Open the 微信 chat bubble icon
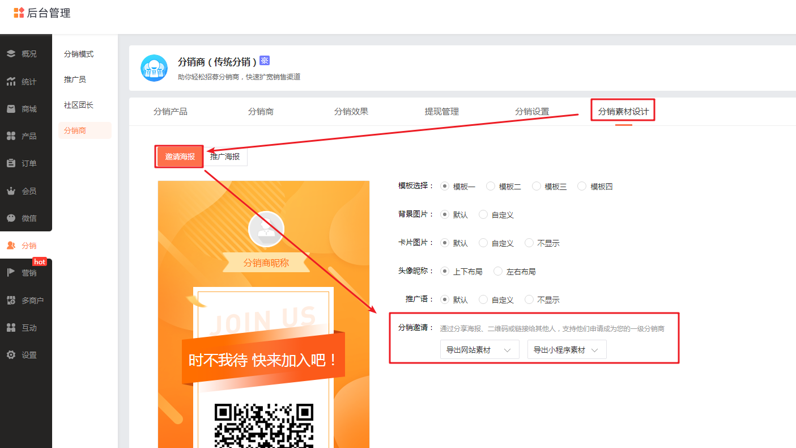 pyautogui.click(x=11, y=218)
